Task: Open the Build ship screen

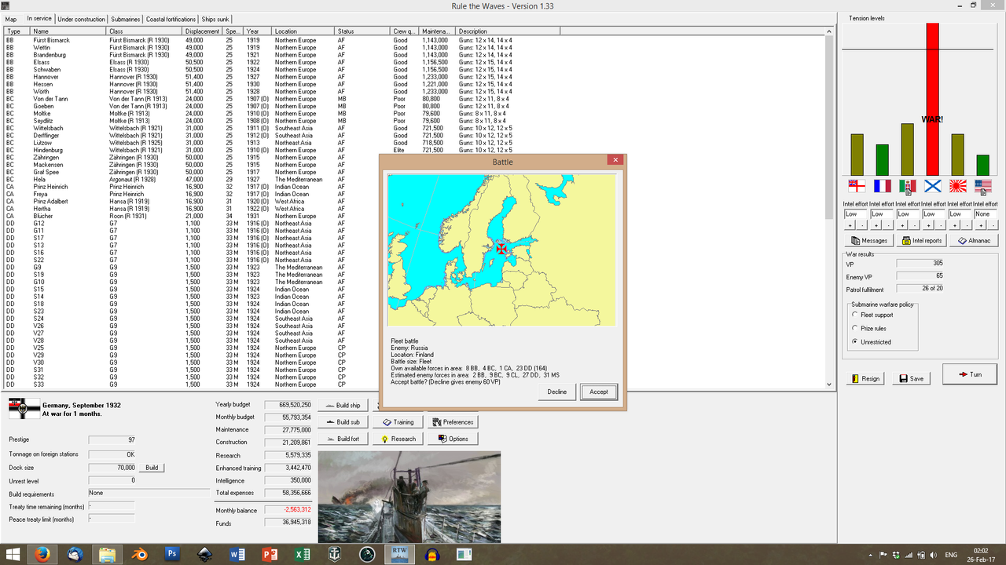Action: (x=342, y=405)
